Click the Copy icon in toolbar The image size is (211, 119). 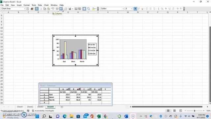(45, 9)
